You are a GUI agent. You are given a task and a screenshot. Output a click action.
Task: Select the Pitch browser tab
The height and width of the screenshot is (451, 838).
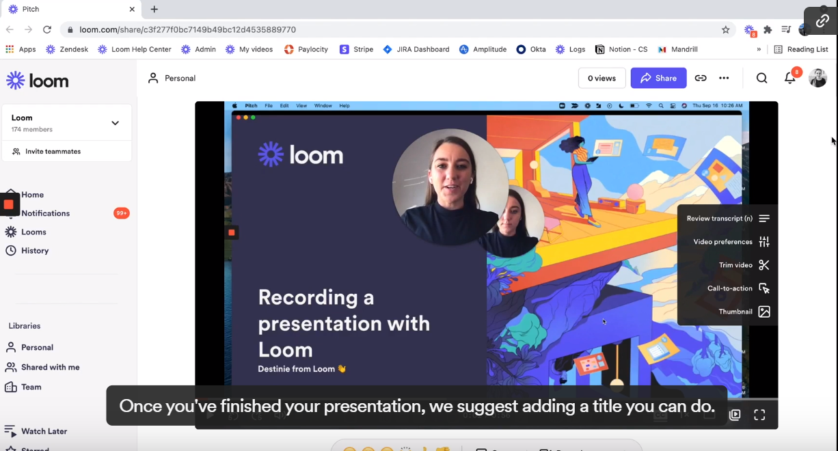click(x=70, y=10)
